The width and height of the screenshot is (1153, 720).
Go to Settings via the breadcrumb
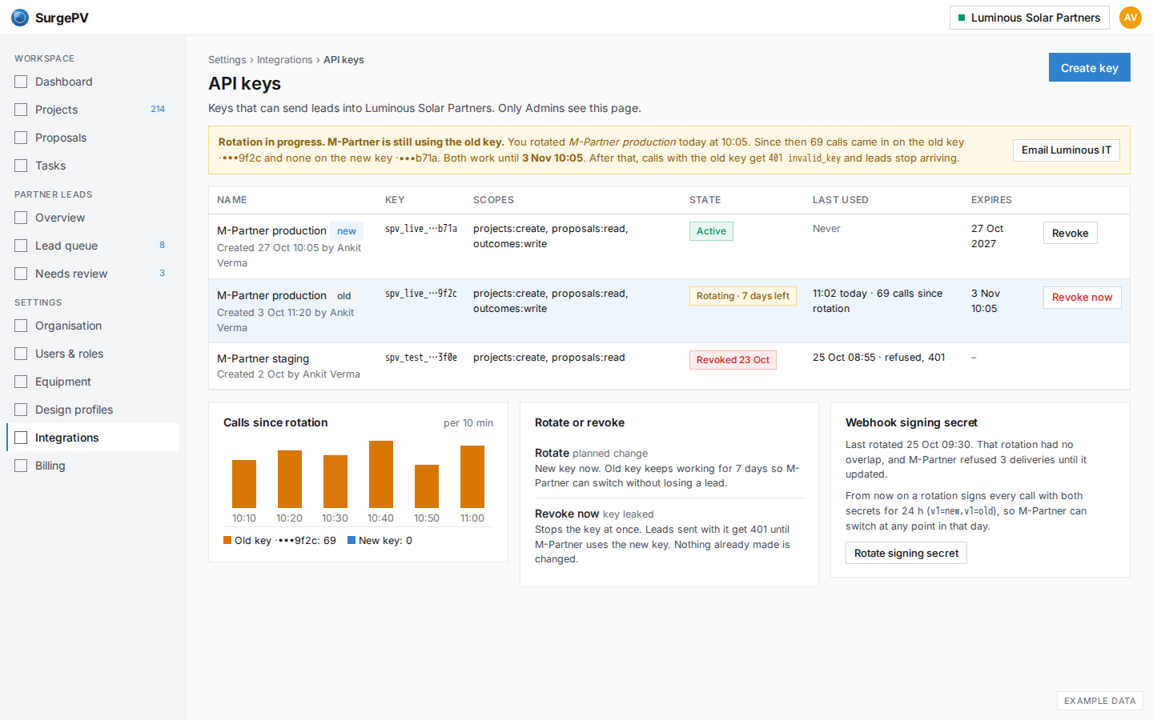(227, 60)
